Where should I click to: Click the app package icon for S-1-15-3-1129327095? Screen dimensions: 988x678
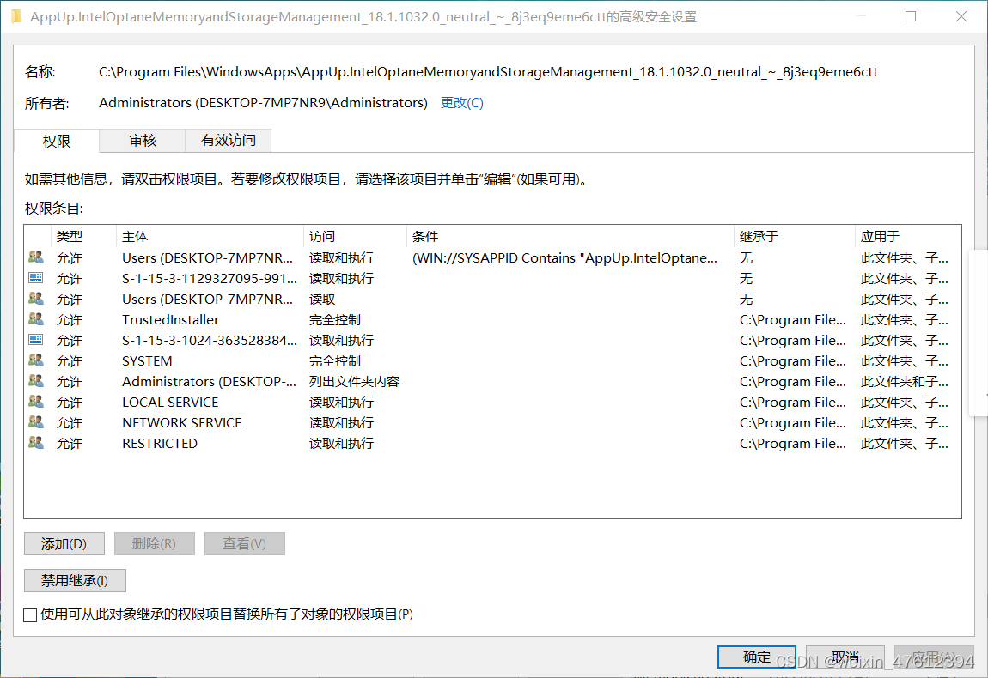(x=36, y=277)
